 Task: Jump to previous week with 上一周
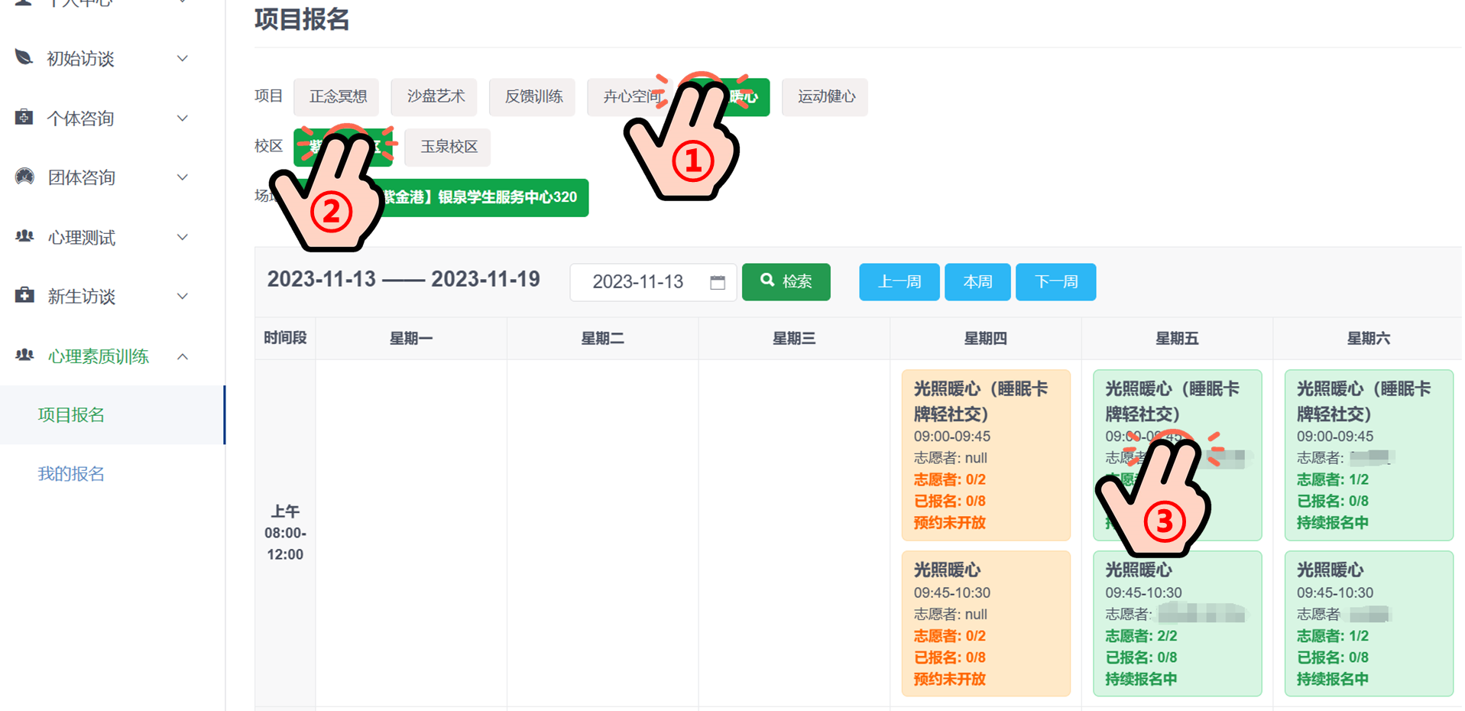point(899,282)
